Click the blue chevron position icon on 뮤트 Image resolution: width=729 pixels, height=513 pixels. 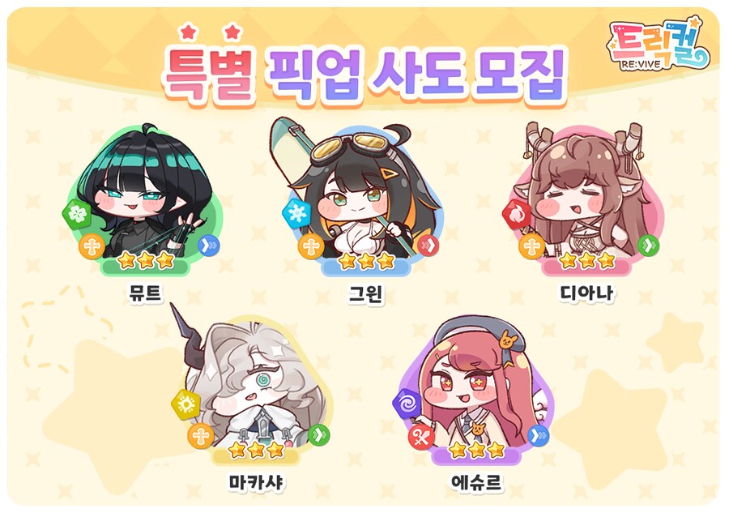[209, 245]
